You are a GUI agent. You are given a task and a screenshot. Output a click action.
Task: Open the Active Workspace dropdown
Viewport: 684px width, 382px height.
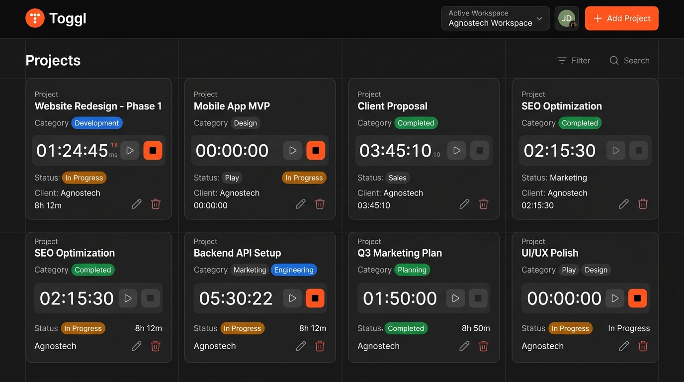click(x=495, y=18)
